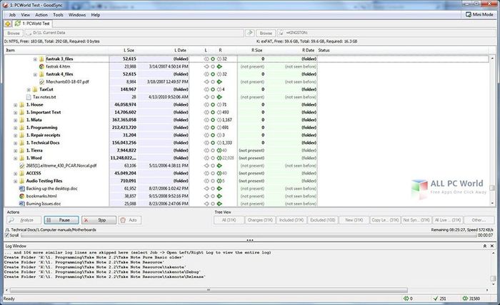Select the green right arrow on the fastrak 4.htm row
This screenshot has width=500, height=305.
click(x=219, y=66)
